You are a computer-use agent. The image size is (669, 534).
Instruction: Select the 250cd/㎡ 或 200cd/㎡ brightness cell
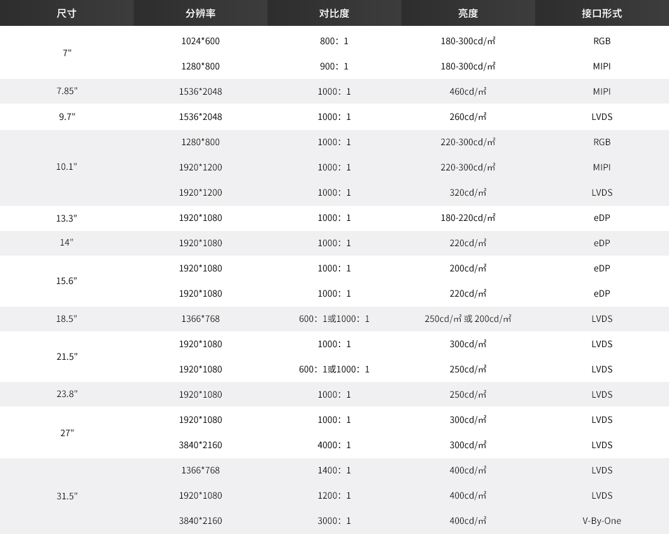pyautogui.click(x=468, y=319)
